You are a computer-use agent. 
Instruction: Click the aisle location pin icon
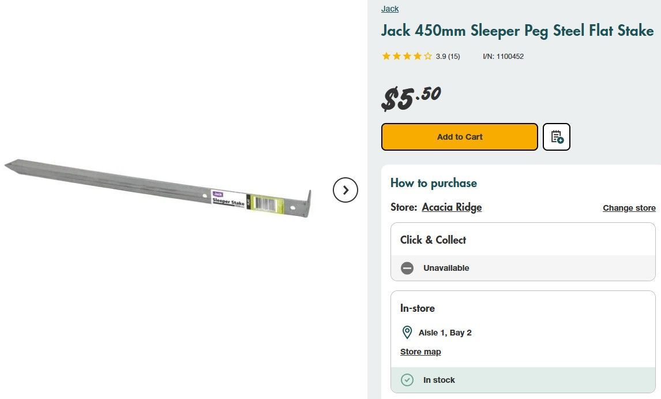[x=407, y=333]
